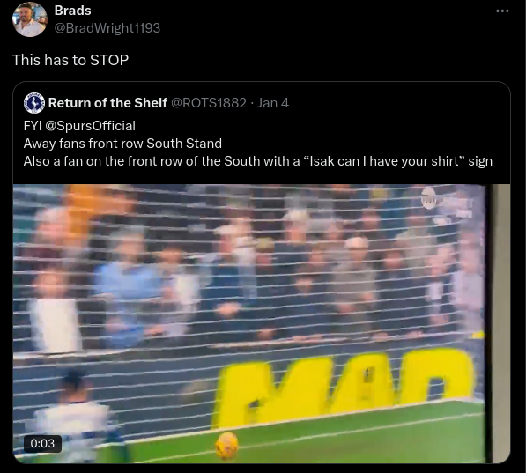Click the 0:03 video duration badge

click(42, 443)
